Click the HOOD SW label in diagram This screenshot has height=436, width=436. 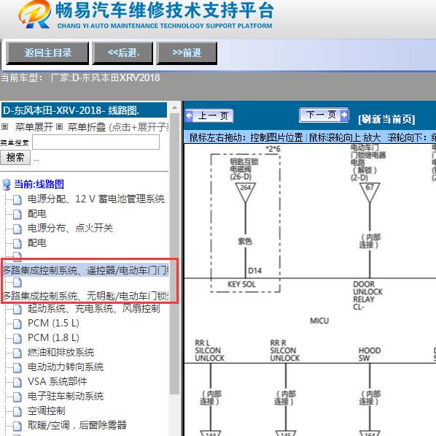tap(369, 354)
